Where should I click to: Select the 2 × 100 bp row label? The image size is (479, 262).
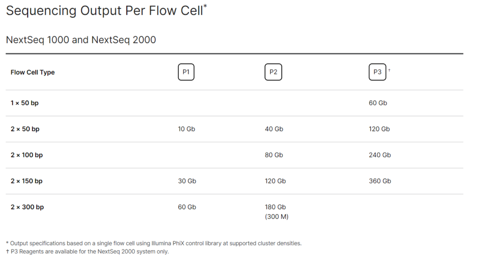point(27,155)
